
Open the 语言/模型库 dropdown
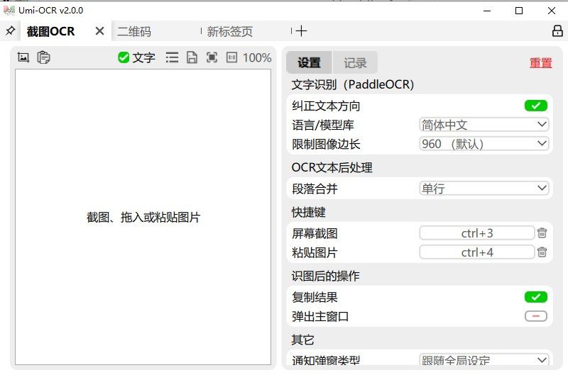(484, 125)
